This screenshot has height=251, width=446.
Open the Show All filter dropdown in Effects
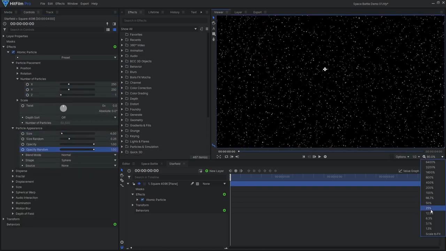(x=159, y=29)
